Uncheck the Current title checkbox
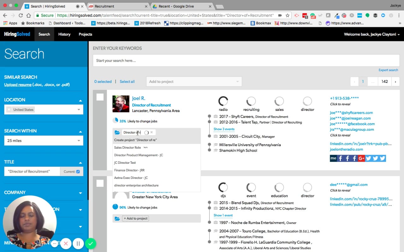This screenshot has width=404, height=252. tap(78, 172)
